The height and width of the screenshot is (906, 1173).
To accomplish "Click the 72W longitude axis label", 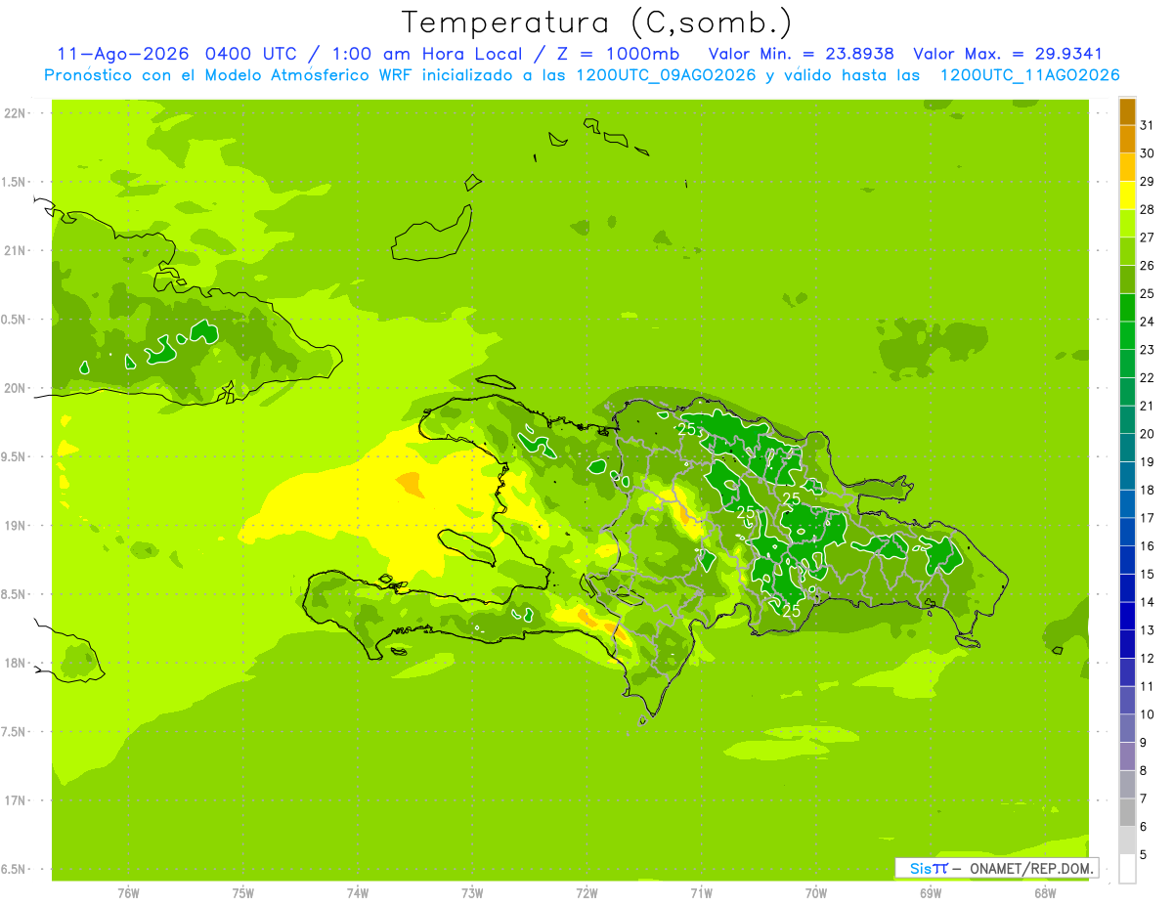I will click(x=586, y=893).
